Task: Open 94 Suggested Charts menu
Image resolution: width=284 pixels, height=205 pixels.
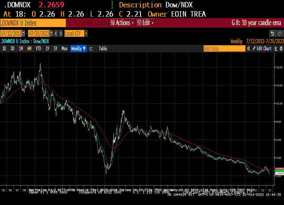Action: tap(88, 23)
